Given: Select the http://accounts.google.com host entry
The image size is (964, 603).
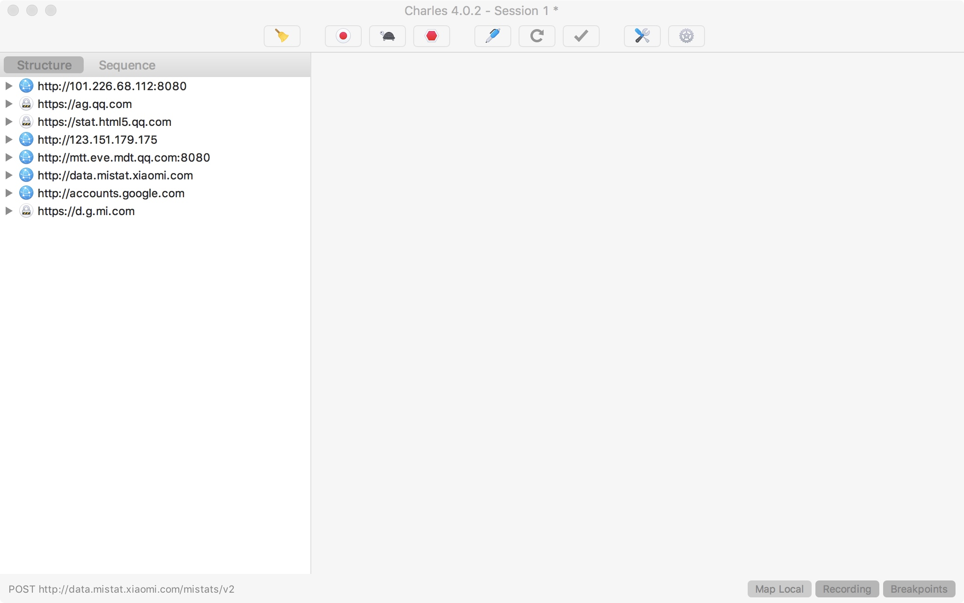Looking at the screenshot, I should (111, 193).
